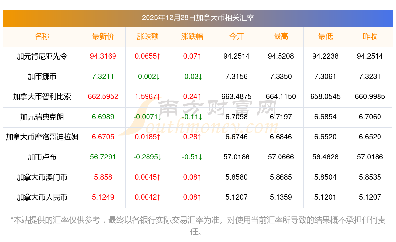Select the 名称 column header

click(x=42, y=36)
